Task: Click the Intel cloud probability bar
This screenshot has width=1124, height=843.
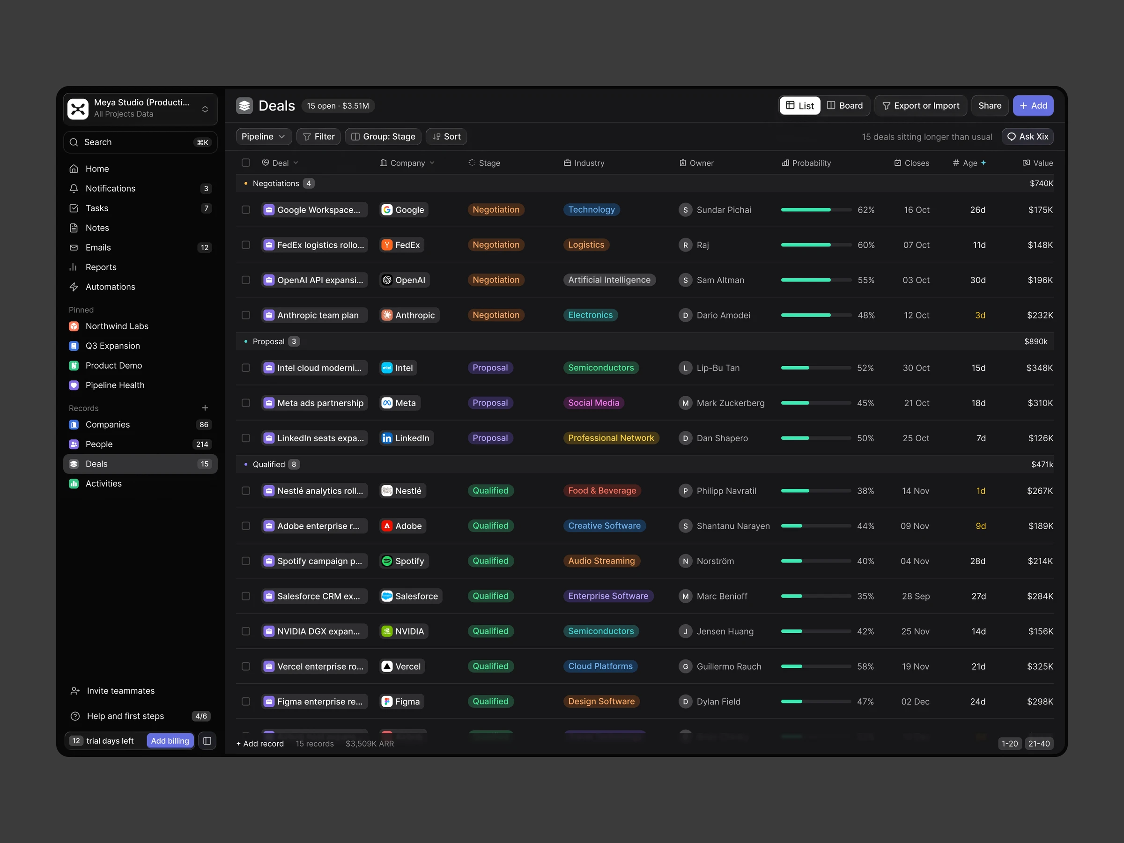Action: [816, 368]
